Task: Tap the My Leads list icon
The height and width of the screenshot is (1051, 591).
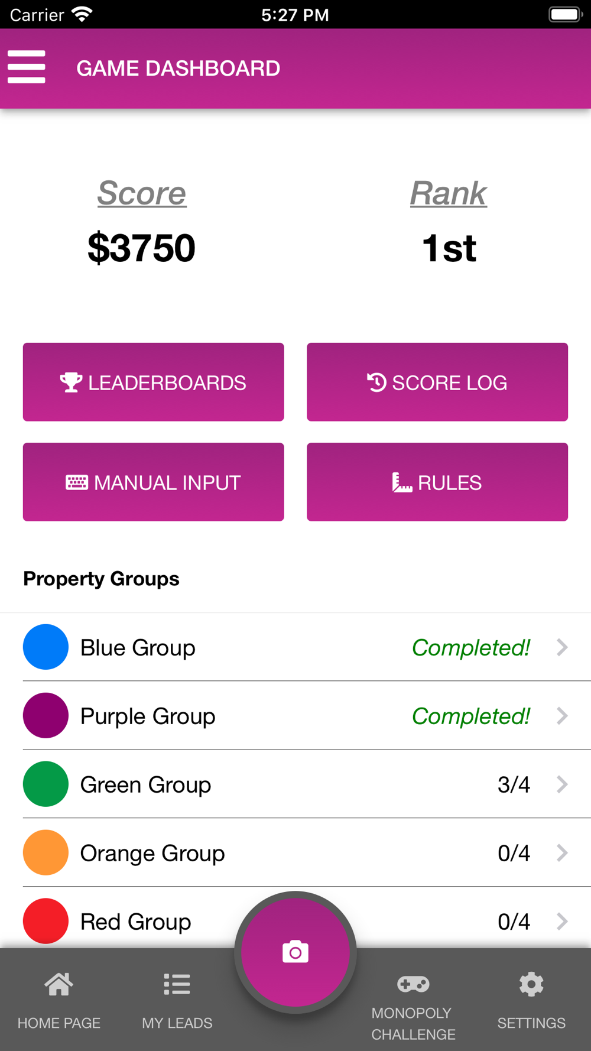Action: pyautogui.click(x=177, y=984)
